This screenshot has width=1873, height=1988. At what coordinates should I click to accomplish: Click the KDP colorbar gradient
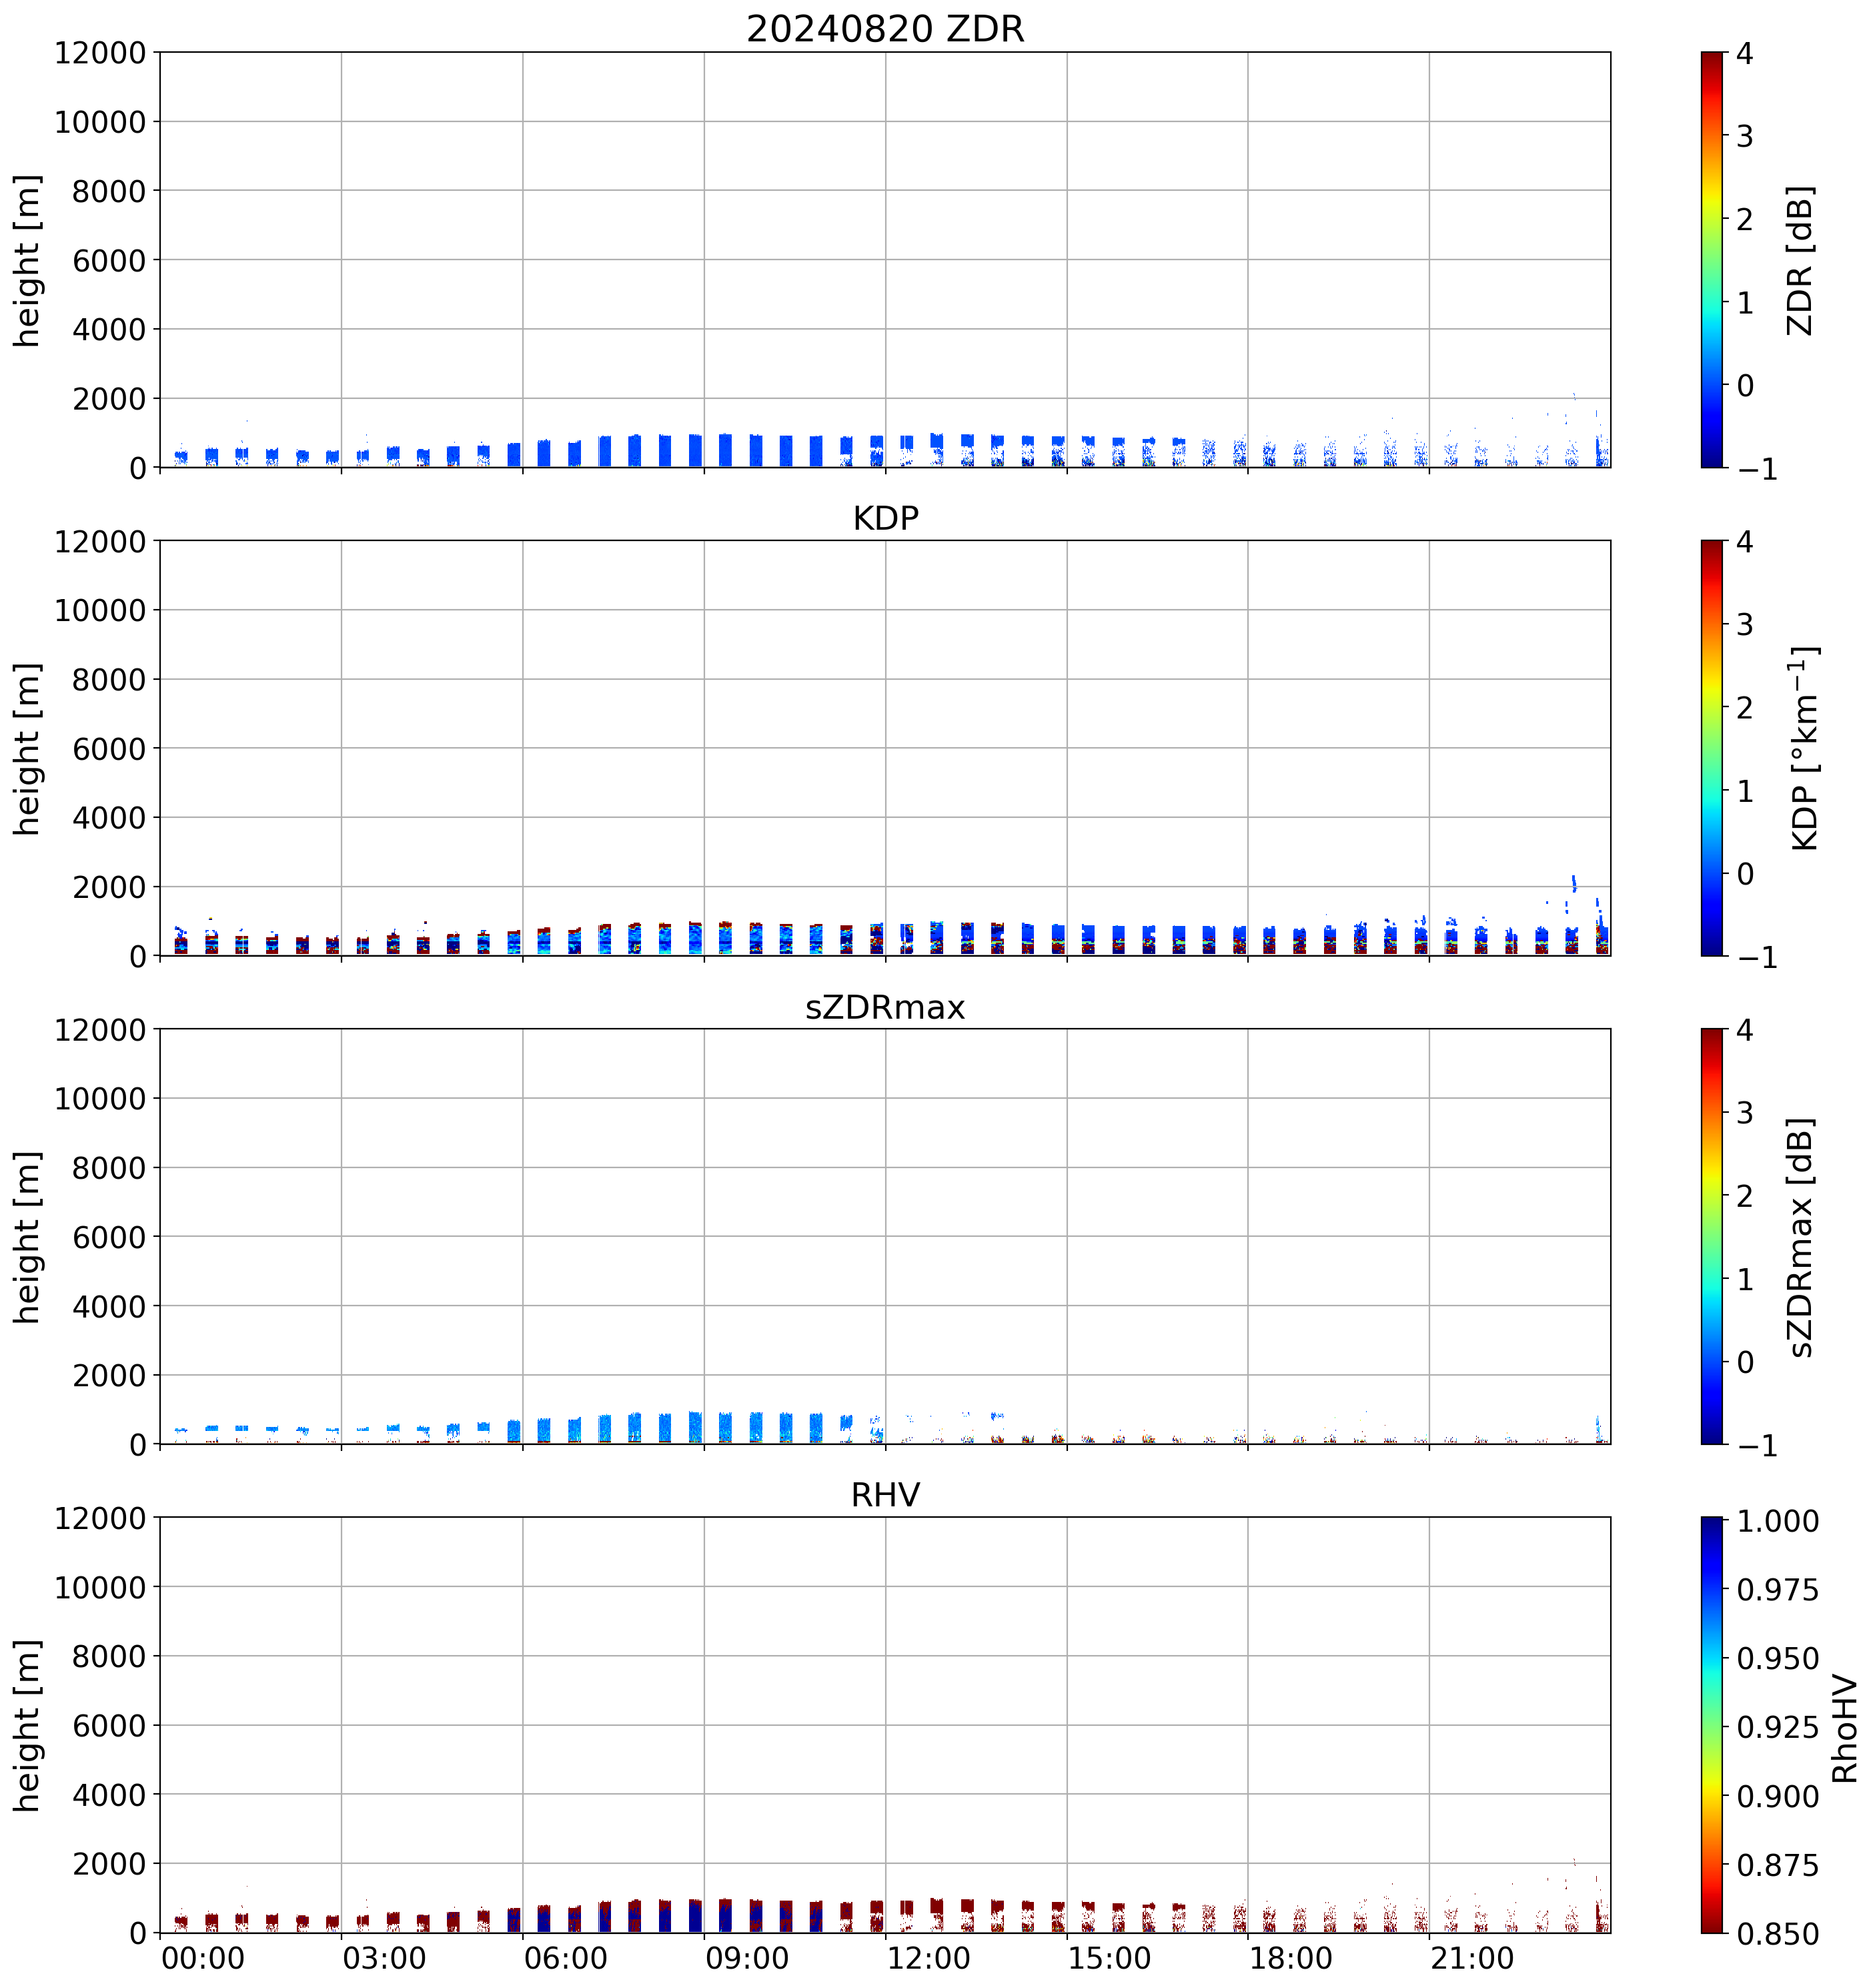1712,748
